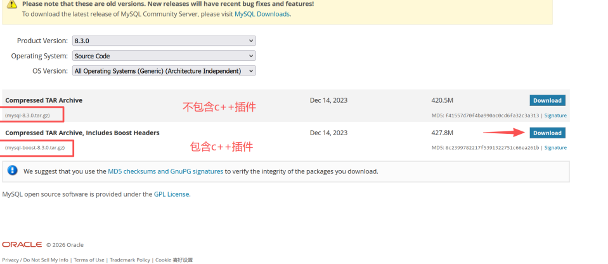
Task: Click the blue exclamation info icon
Action: click(13, 171)
